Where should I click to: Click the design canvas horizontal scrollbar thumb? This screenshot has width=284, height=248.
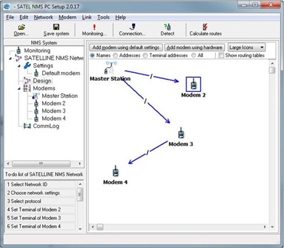click(x=100, y=227)
